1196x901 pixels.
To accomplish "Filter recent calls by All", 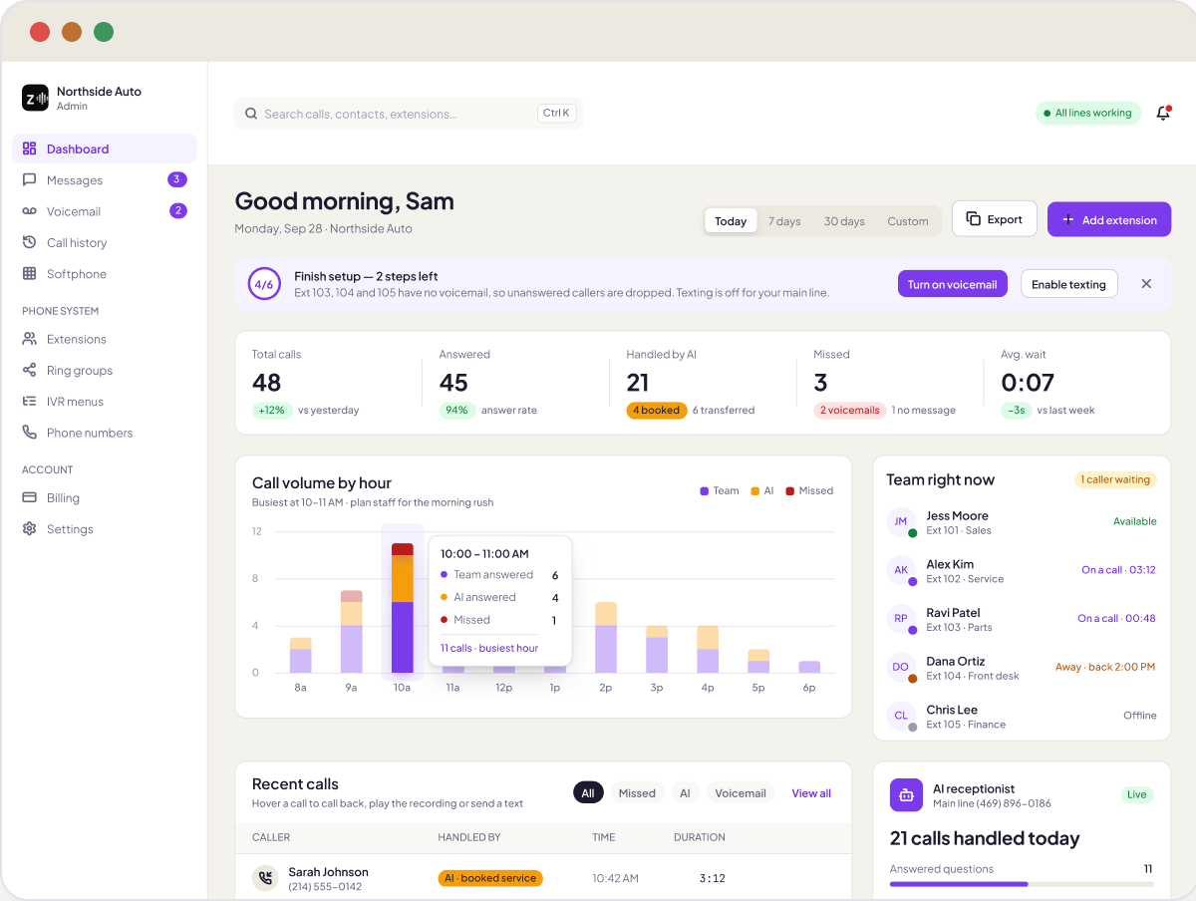I will (588, 793).
